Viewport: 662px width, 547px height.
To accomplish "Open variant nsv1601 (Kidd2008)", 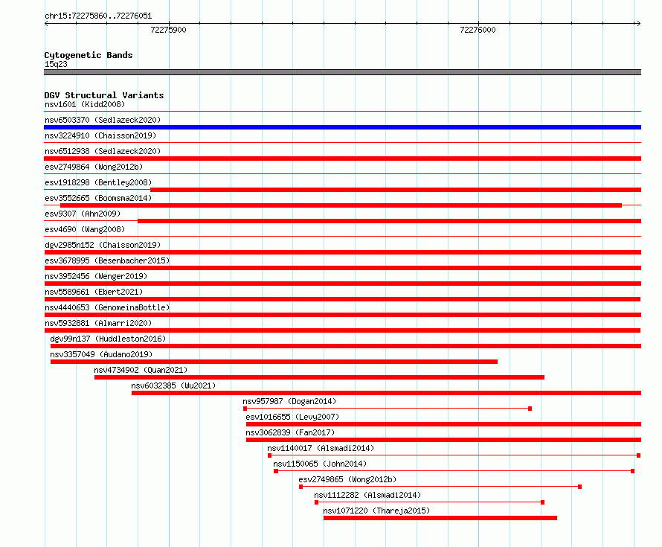I will click(x=85, y=104).
